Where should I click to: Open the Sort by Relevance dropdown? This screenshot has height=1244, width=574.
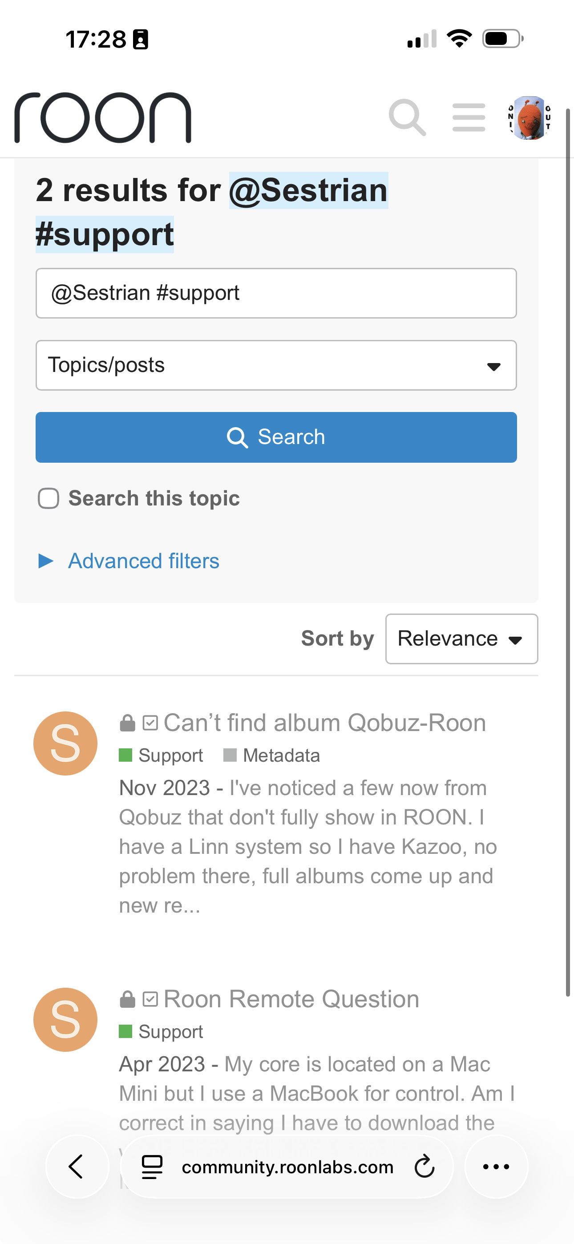(461, 639)
